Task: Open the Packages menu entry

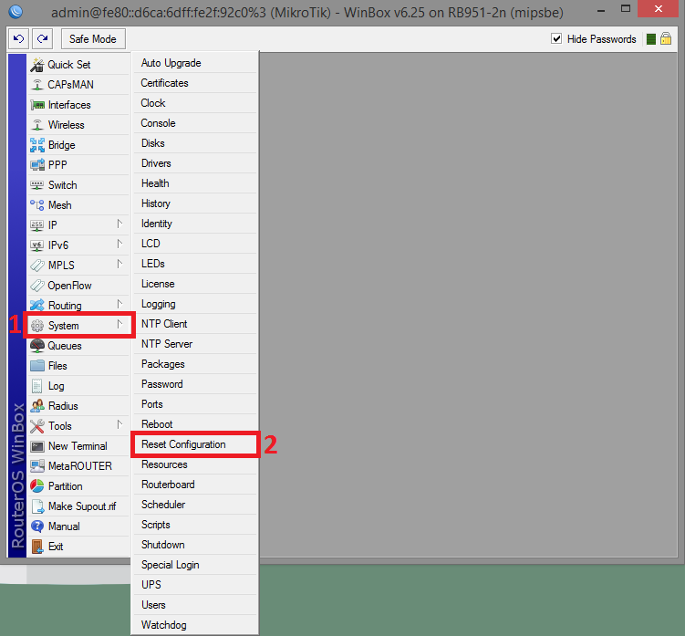Action: [x=195, y=364]
